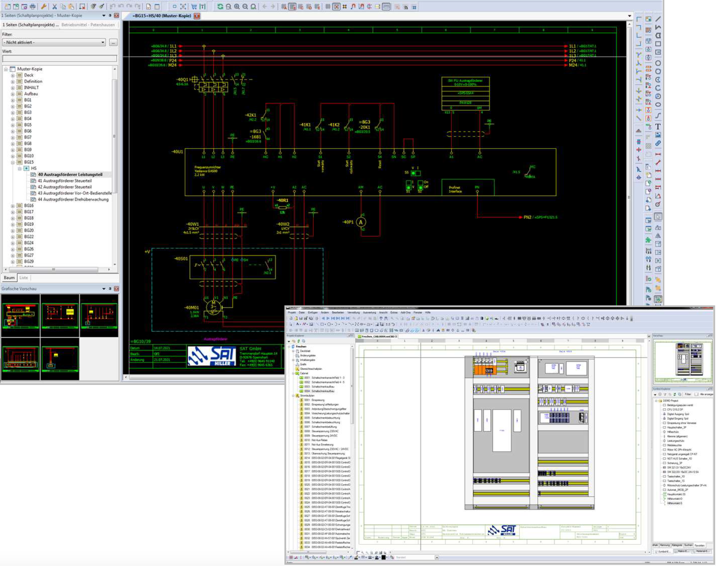
Task: Collapse the HS sub-node
Action: pyautogui.click(x=20, y=169)
